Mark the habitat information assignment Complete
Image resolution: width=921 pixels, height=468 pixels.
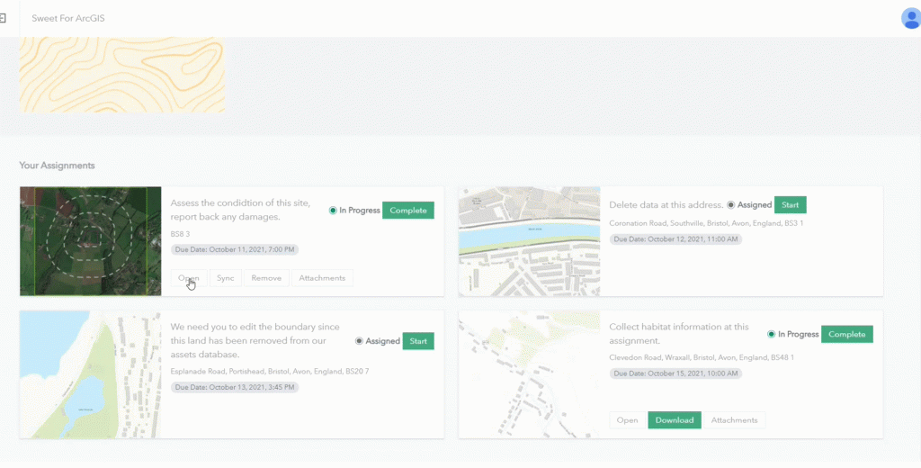click(847, 334)
